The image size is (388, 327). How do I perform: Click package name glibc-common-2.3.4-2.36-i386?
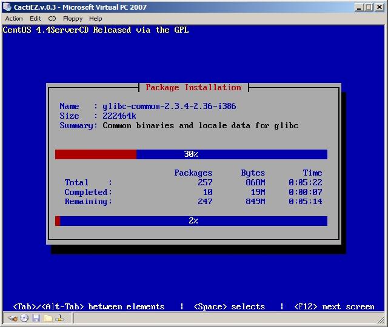tap(169, 107)
